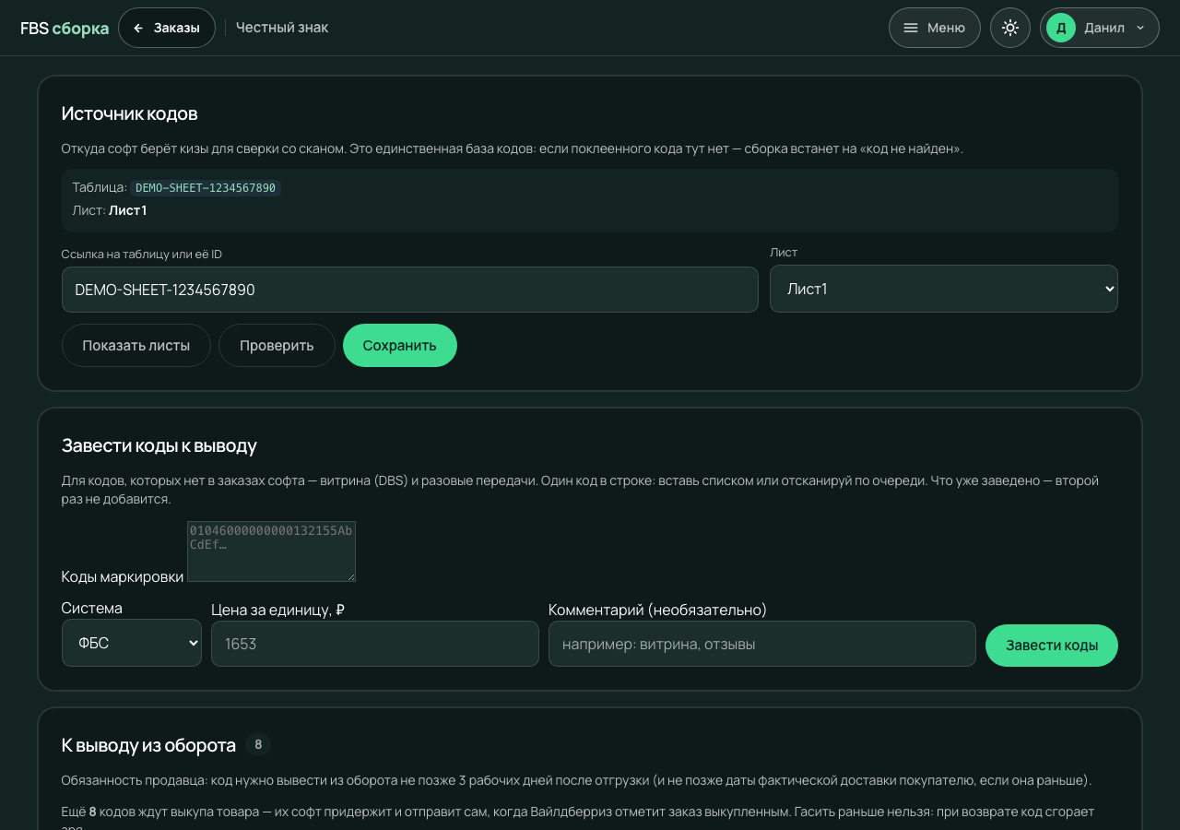Open the Система dropdown set to ФБС
The width and height of the screenshot is (1180, 830).
click(132, 643)
